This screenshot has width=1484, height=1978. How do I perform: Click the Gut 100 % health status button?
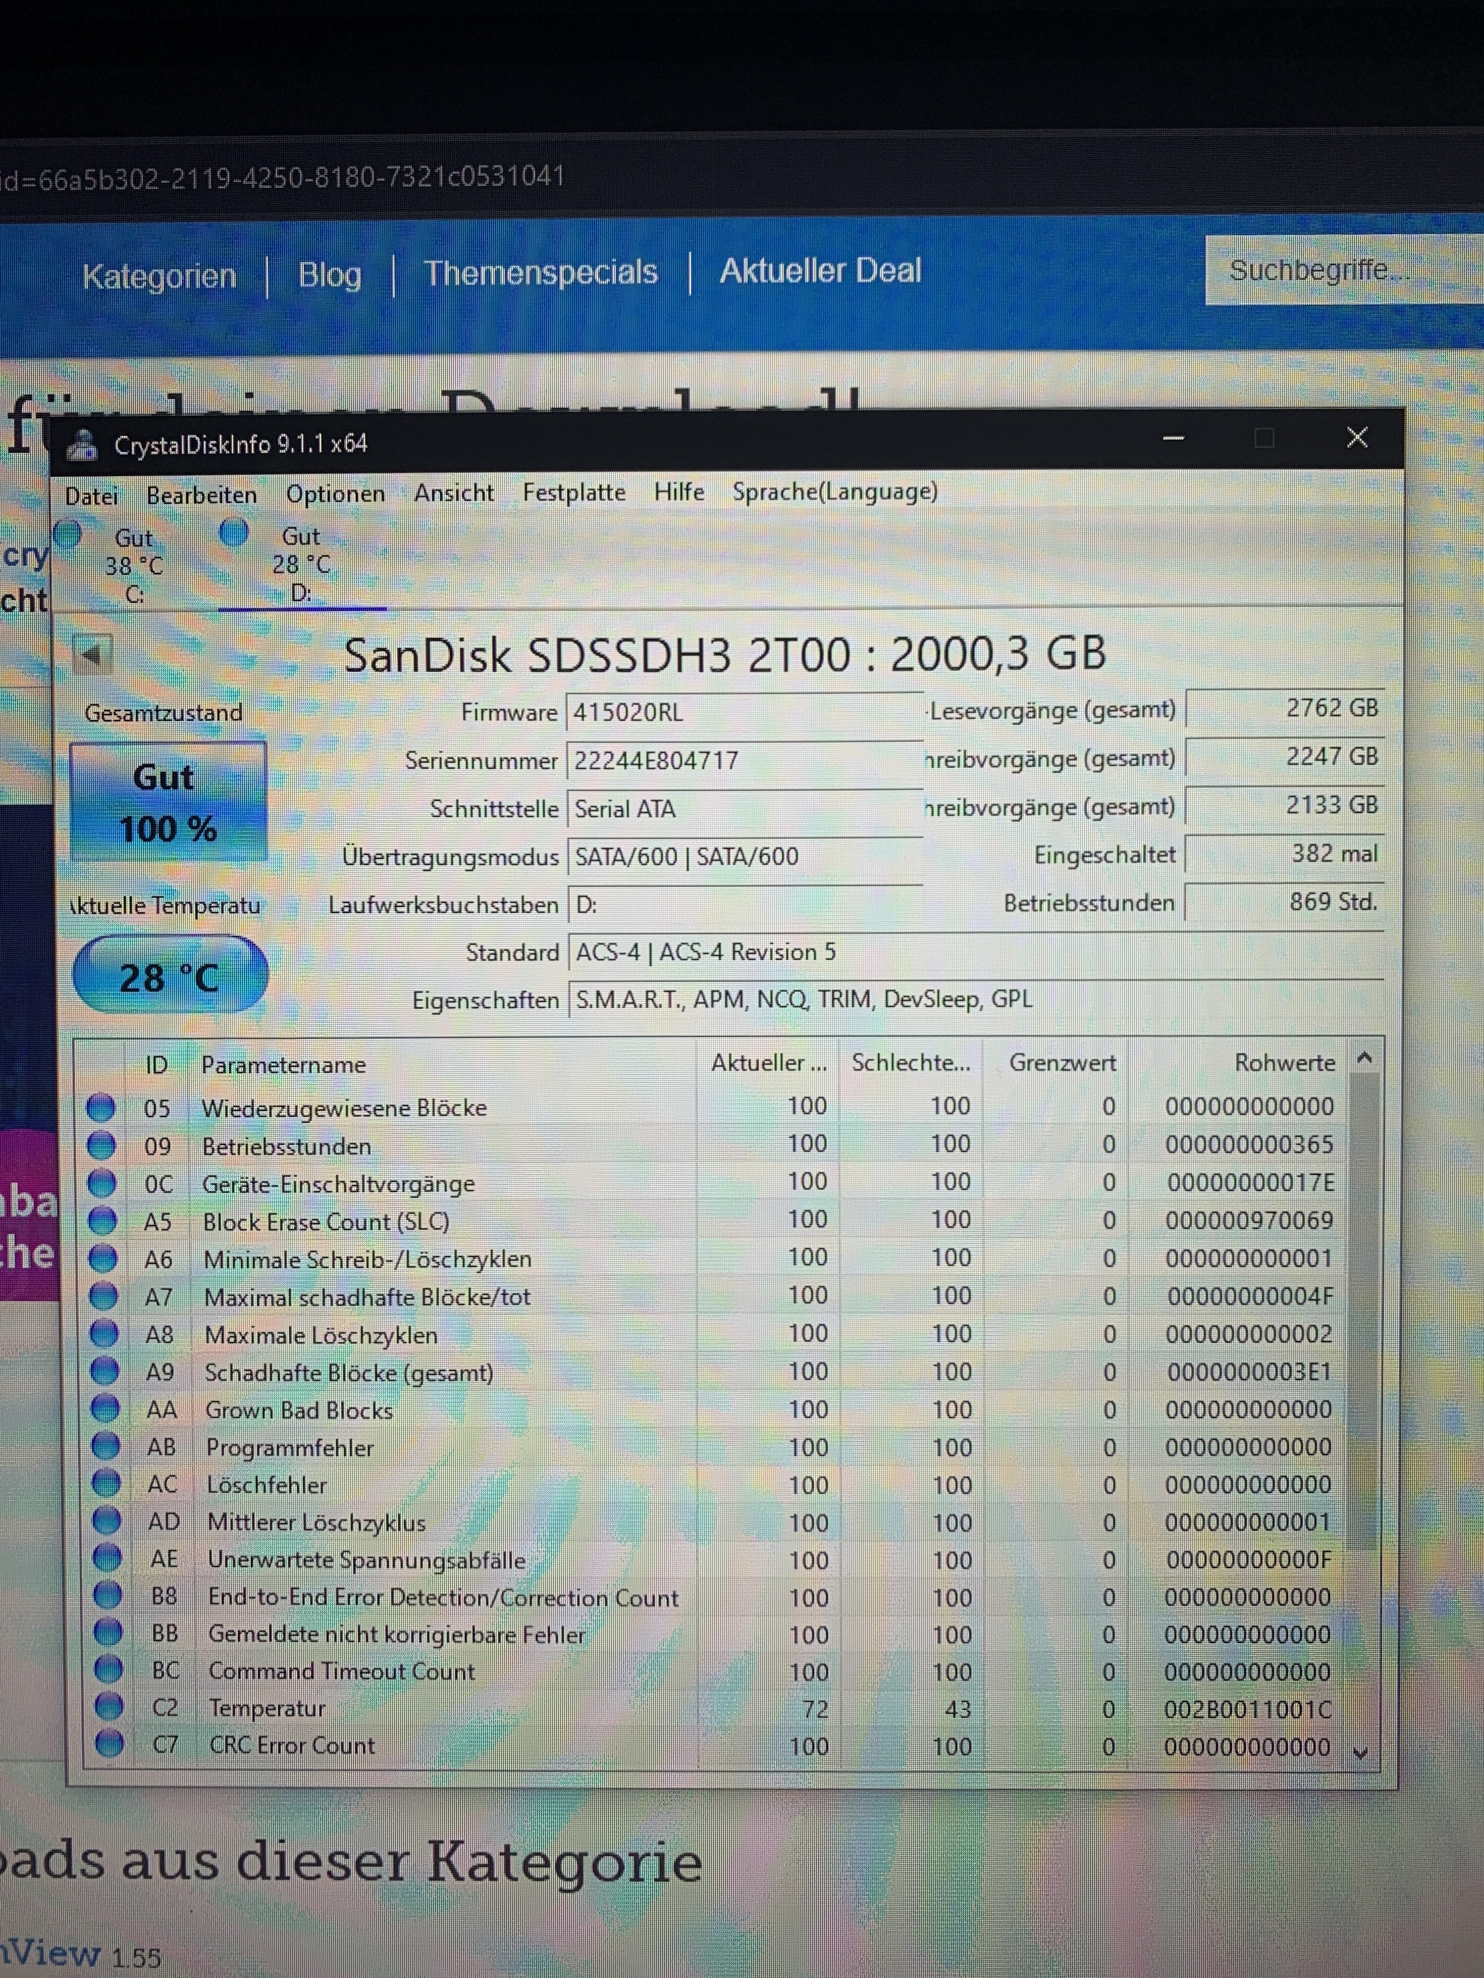tap(167, 802)
